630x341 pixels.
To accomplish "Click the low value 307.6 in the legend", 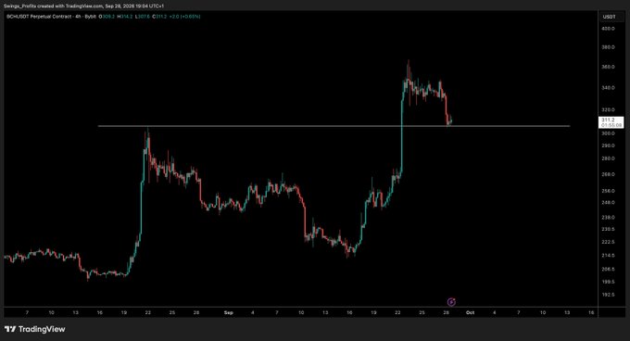I will [x=143, y=17].
